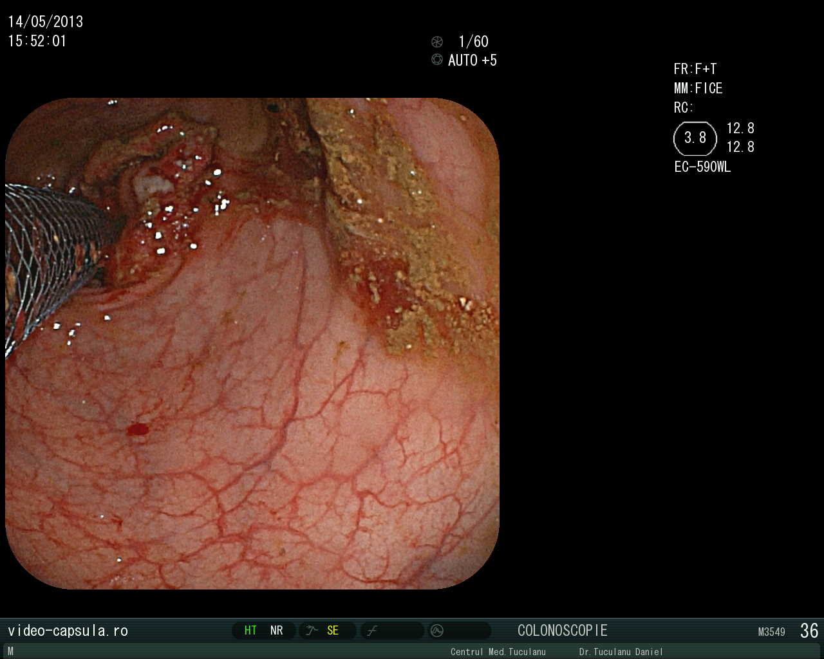
Task: Click Dr.Tuculanu Daniel text
Action: pyautogui.click(x=621, y=652)
